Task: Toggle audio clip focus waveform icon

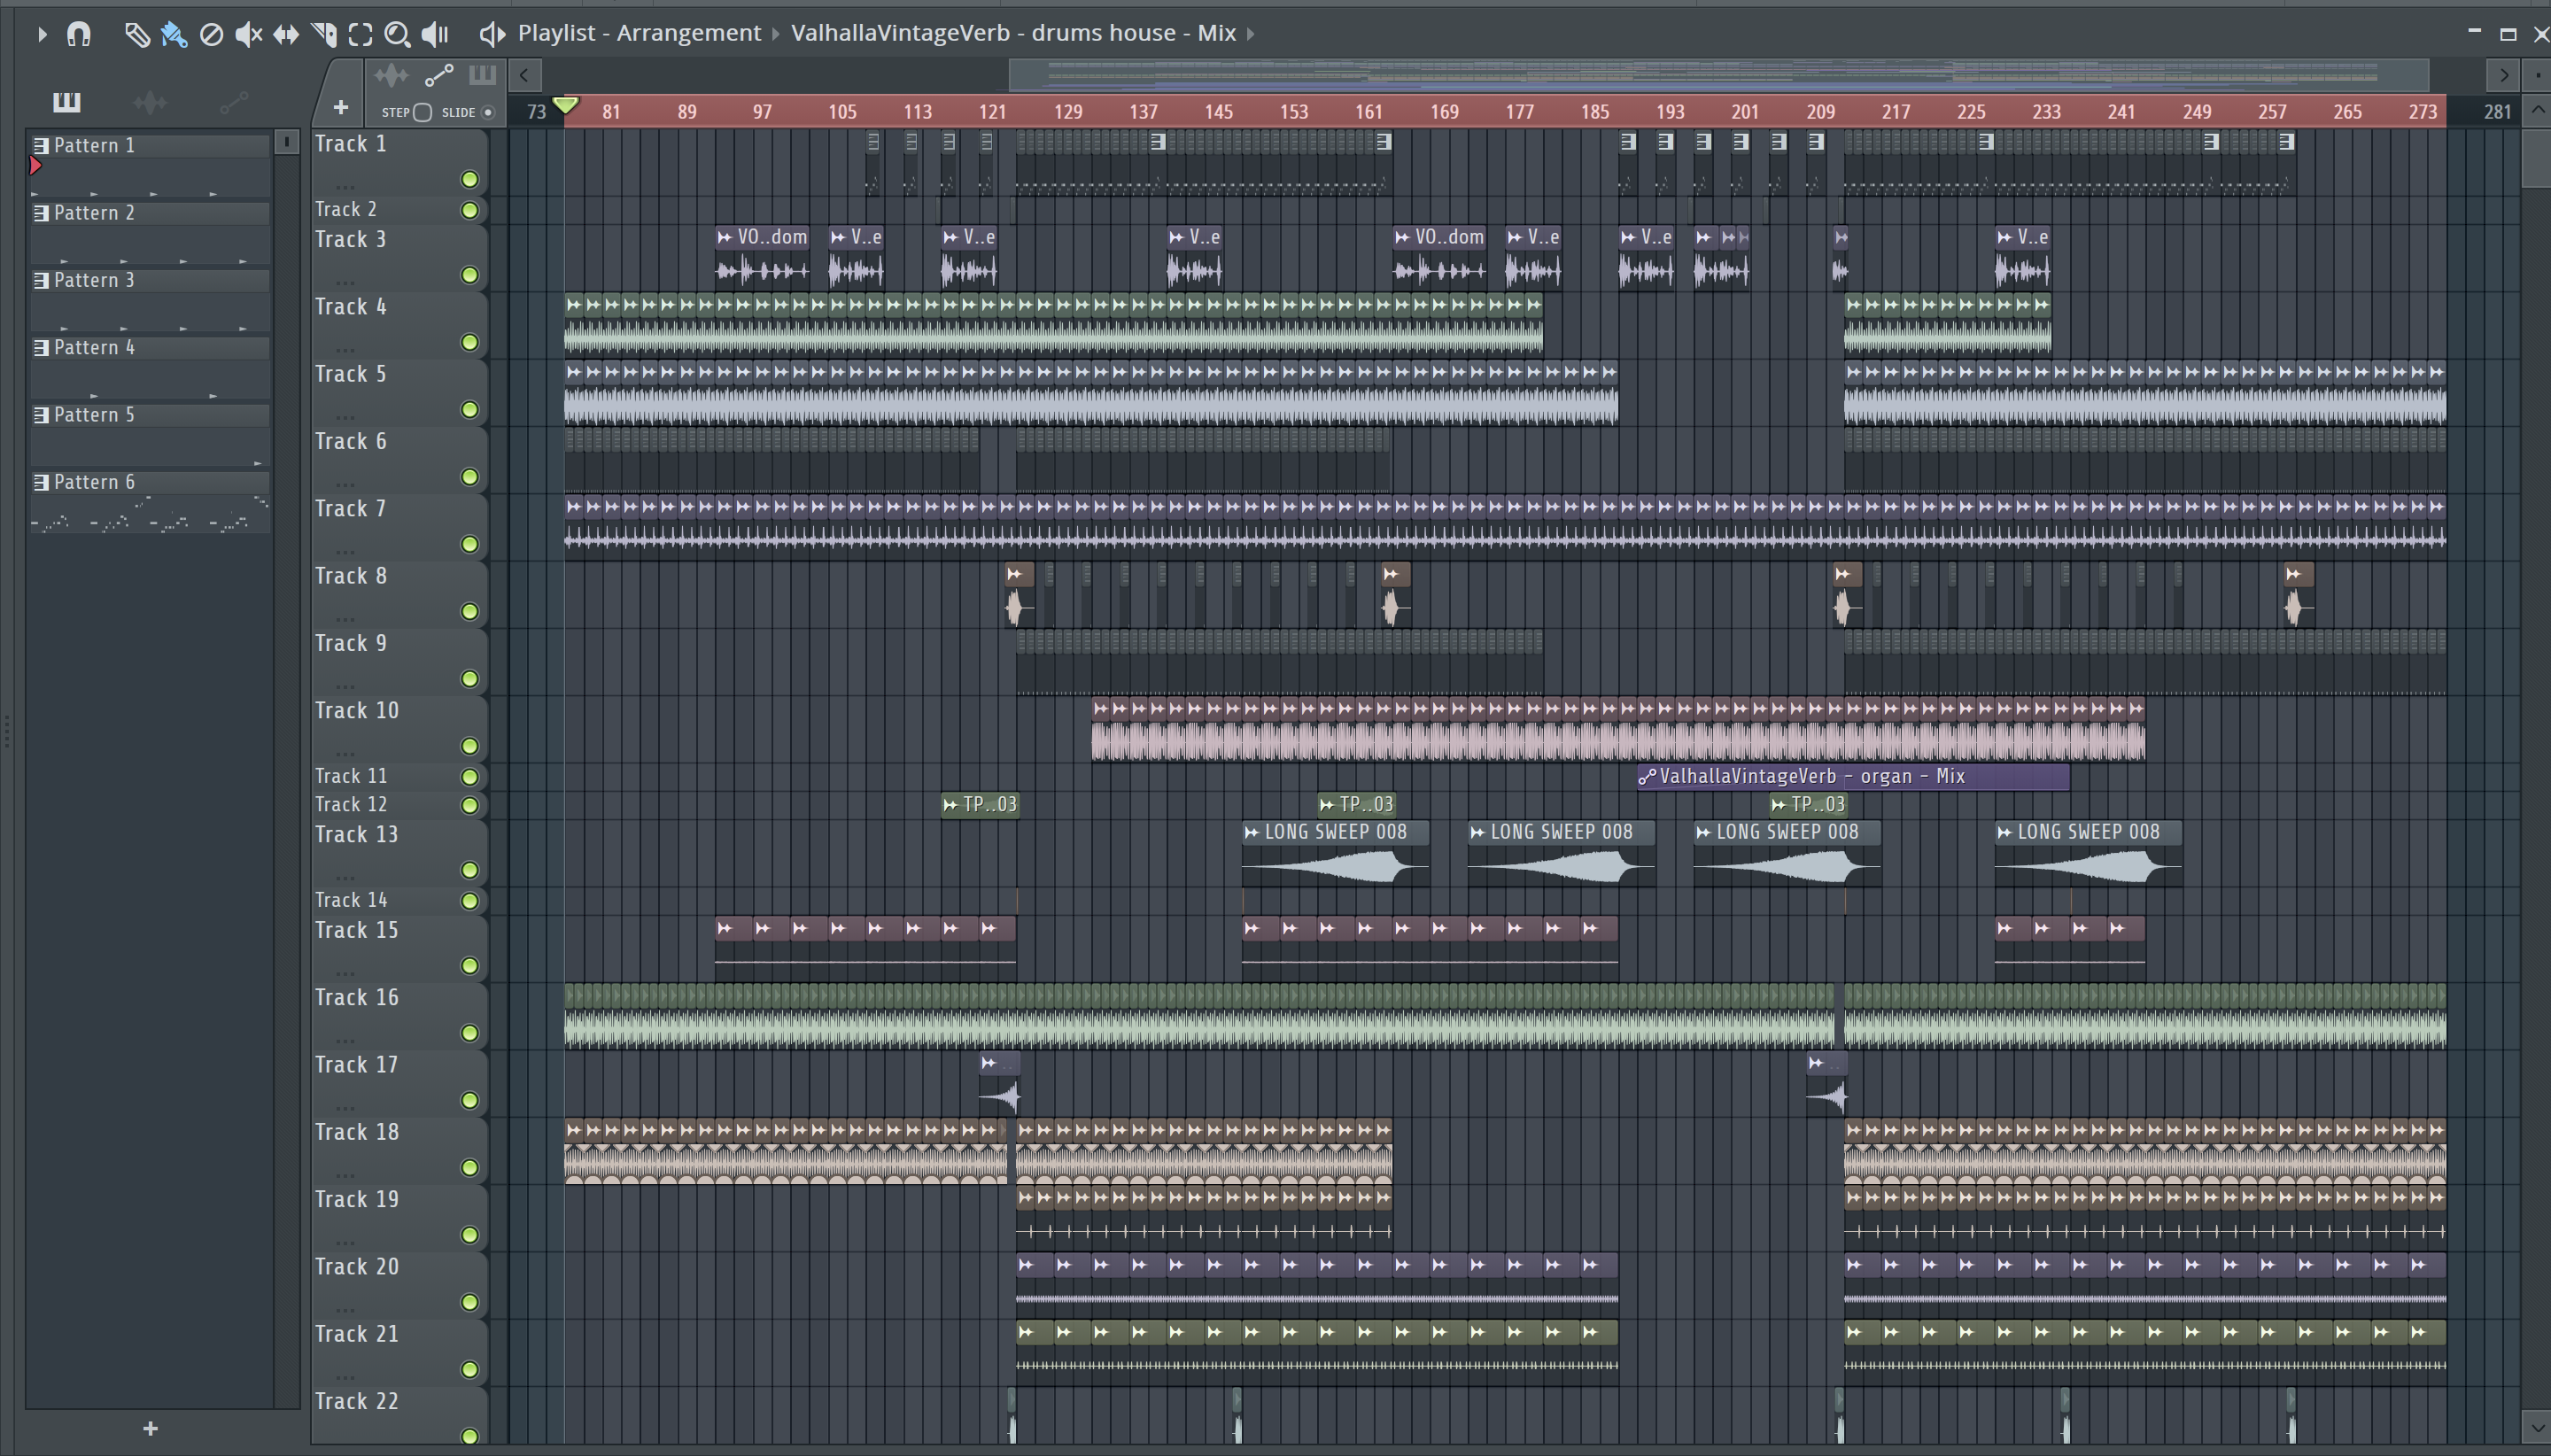Action: coord(391,75)
